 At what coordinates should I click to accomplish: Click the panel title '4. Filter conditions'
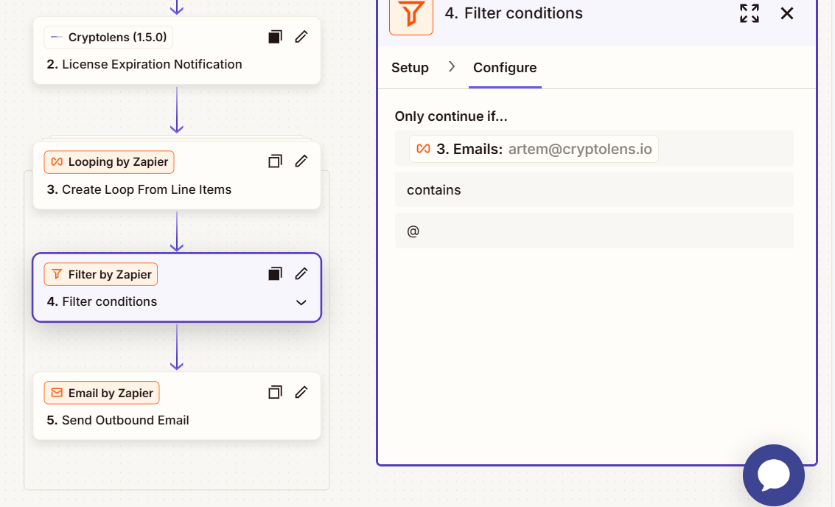click(514, 13)
